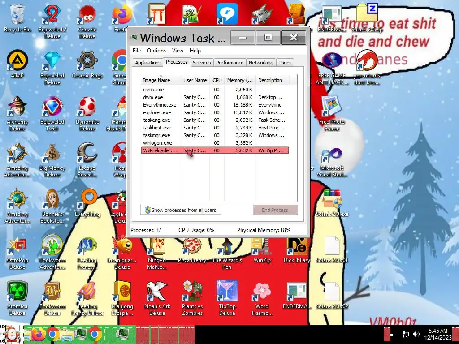The width and height of the screenshot is (459, 344).
Task: Launch Insaniquar... Deluxe fish icon
Action: pos(122,253)
